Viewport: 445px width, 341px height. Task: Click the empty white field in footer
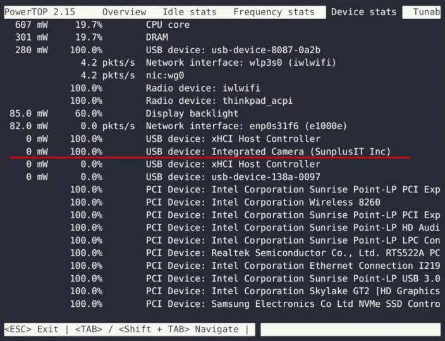coord(350,330)
